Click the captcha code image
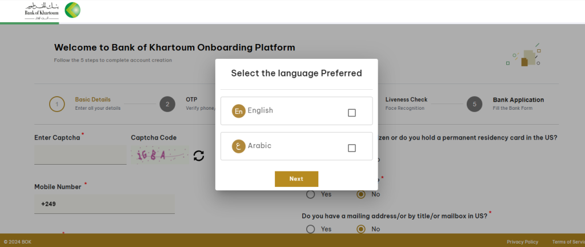This screenshot has height=247, width=585. point(158,155)
